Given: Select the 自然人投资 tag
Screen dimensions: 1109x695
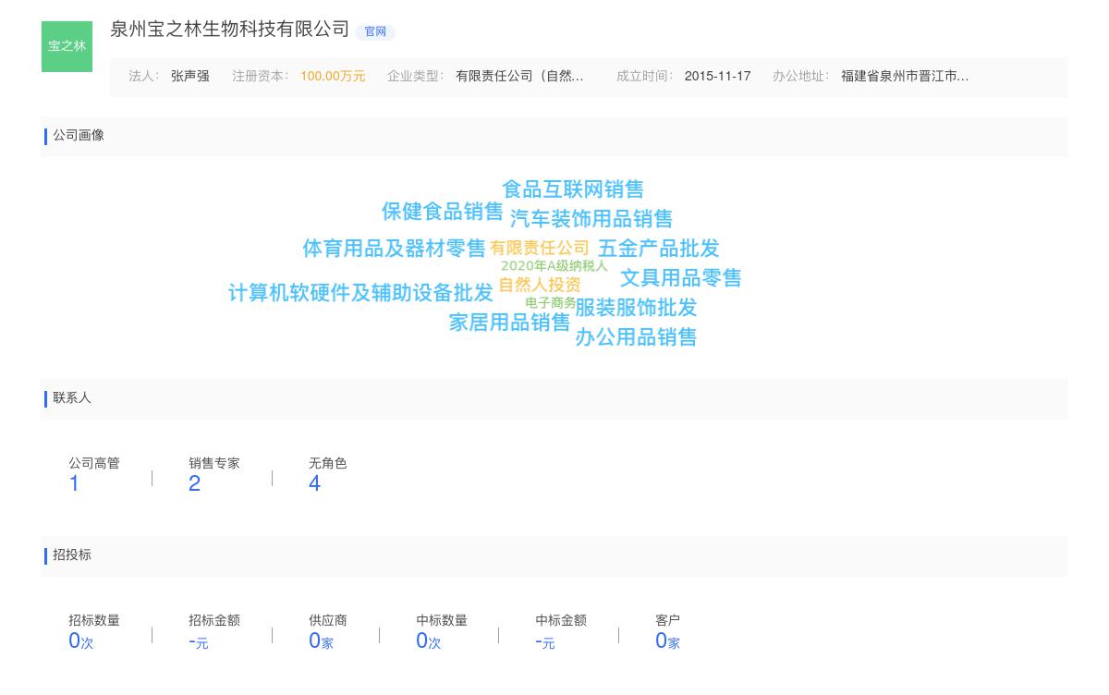Looking at the screenshot, I should 540,285.
